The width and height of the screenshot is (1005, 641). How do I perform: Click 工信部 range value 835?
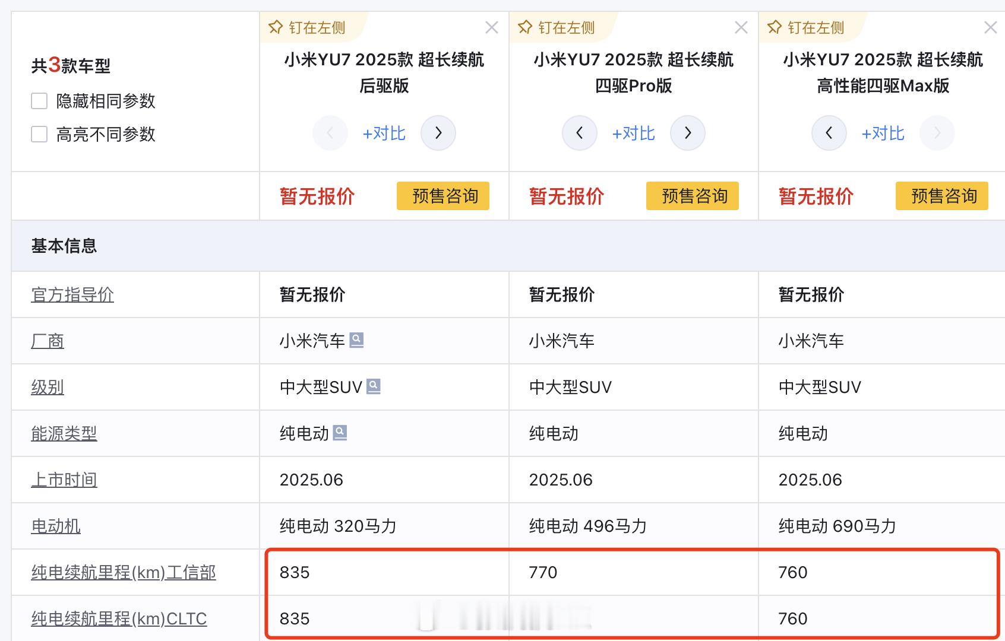pyautogui.click(x=295, y=572)
